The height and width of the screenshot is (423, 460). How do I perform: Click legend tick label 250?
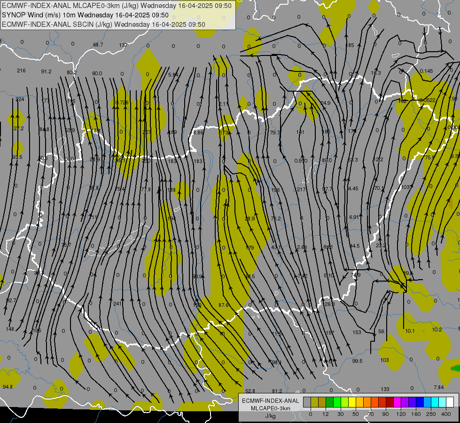click(431, 414)
